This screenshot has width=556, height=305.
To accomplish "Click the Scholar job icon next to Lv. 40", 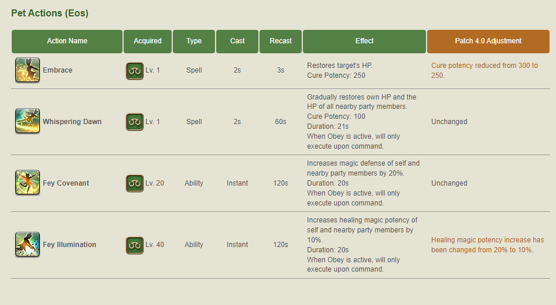I will click(x=135, y=245).
